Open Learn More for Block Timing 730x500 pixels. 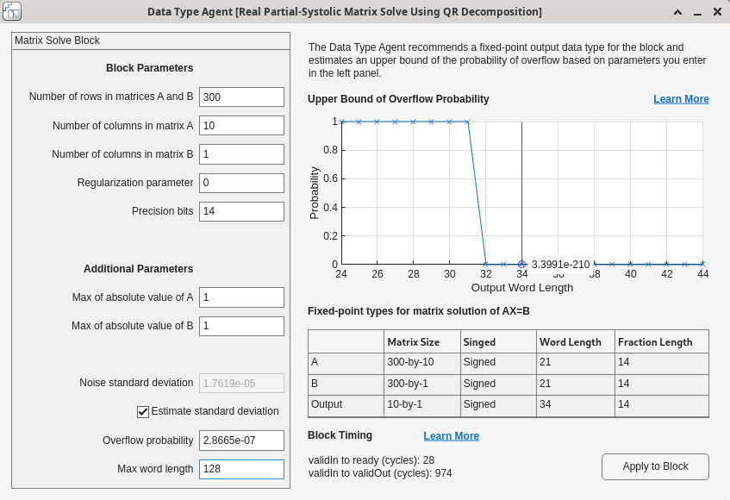click(x=451, y=435)
